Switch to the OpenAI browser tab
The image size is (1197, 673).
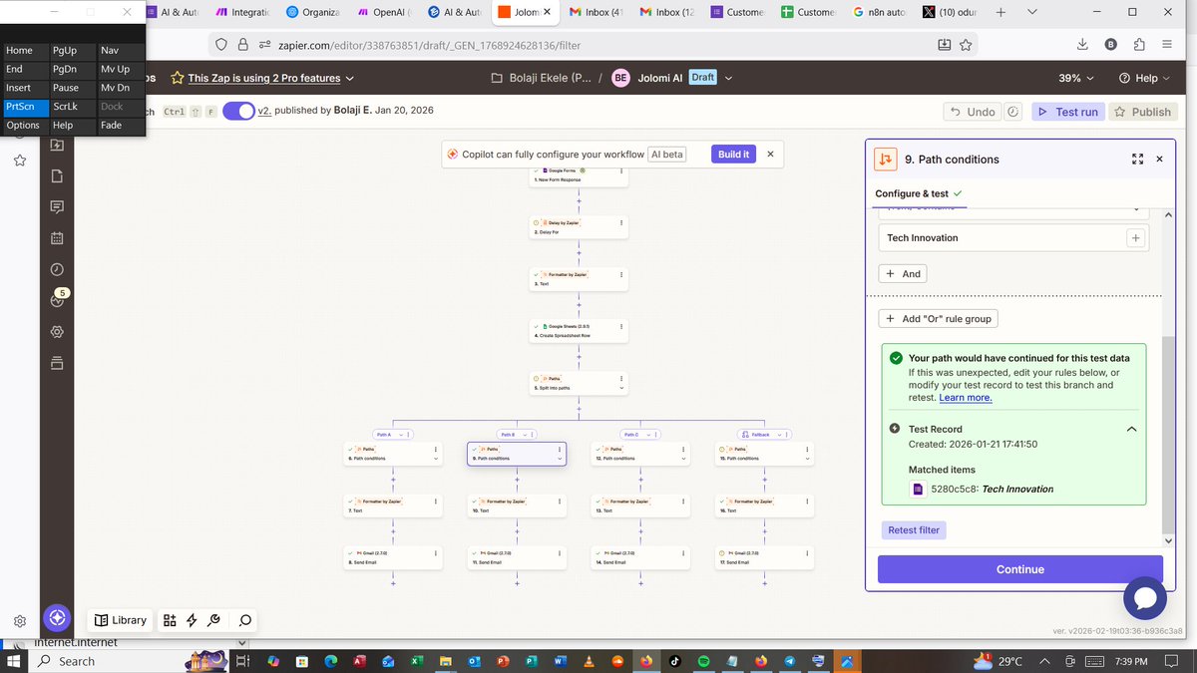(383, 13)
